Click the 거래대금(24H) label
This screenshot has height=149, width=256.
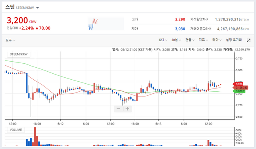pyautogui.click(x=200, y=29)
